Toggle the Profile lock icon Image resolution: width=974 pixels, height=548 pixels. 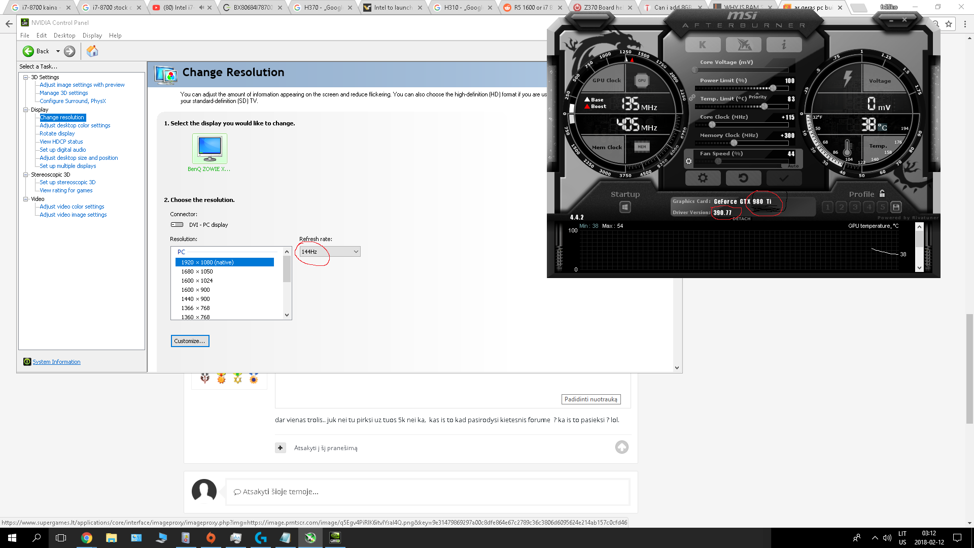tap(882, 193)
